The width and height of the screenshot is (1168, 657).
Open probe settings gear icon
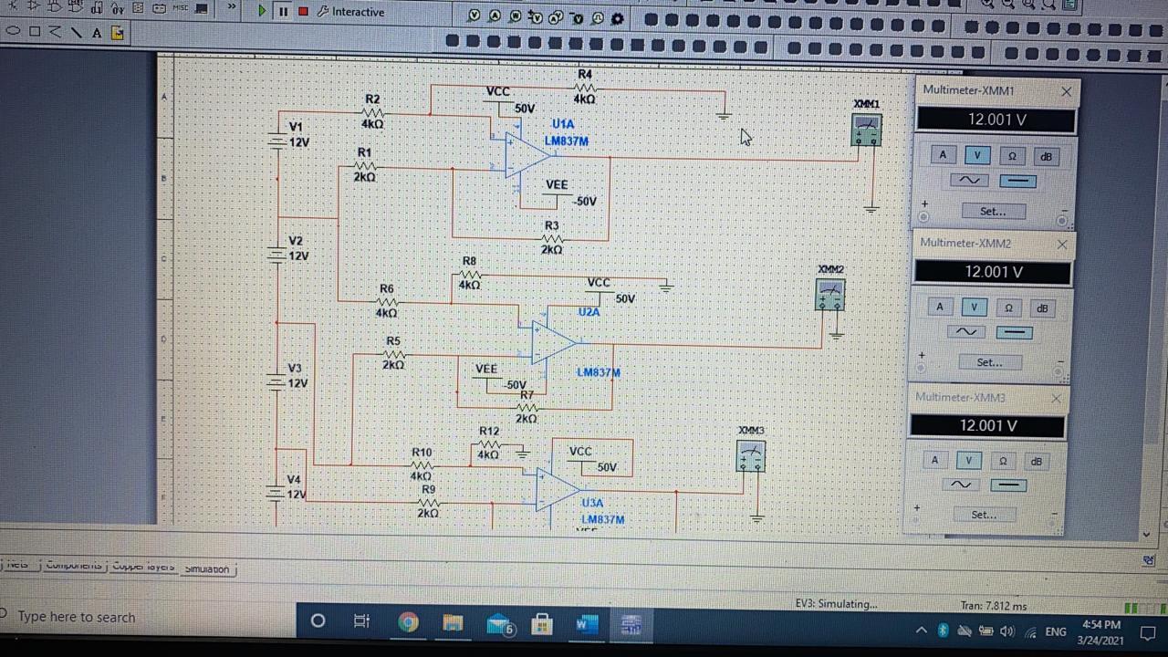[x=618, y=18]
